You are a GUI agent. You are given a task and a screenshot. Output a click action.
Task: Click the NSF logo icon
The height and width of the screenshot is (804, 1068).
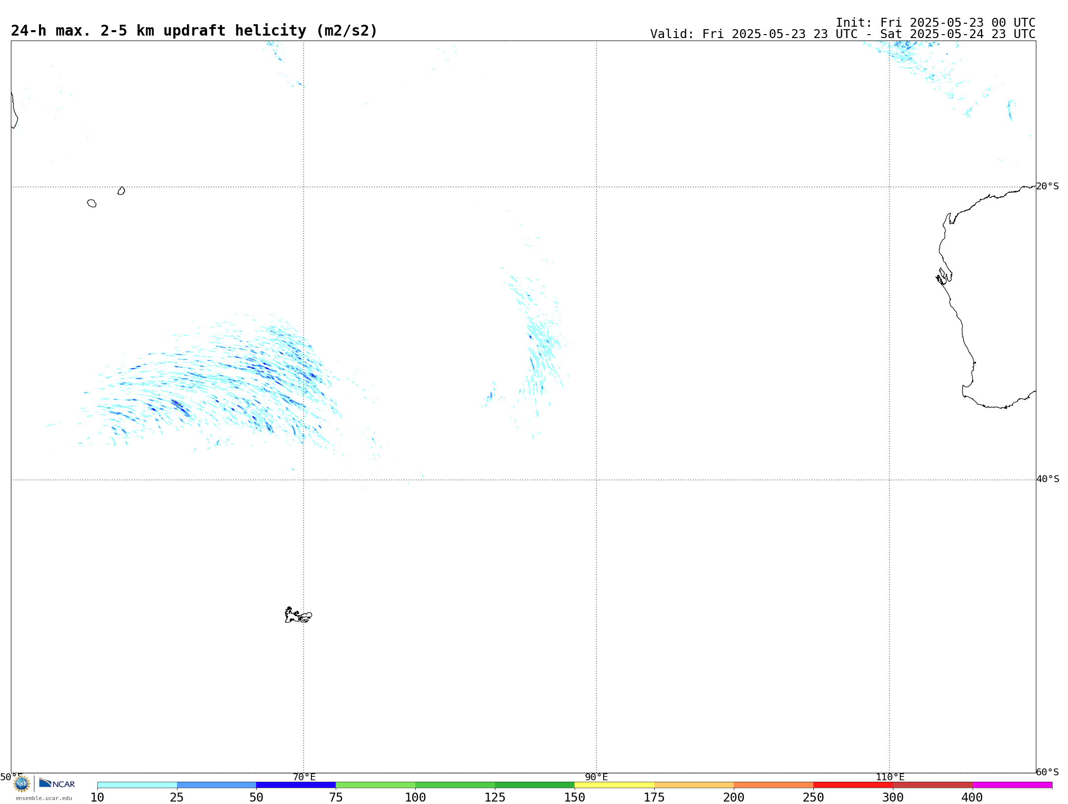[x=22, y=784]
